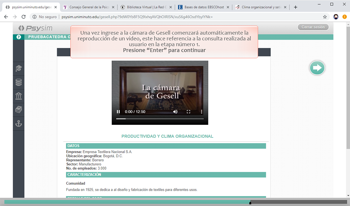350x206 pixels.
Task: Open a new browser tab
Action: pos(295,7)
